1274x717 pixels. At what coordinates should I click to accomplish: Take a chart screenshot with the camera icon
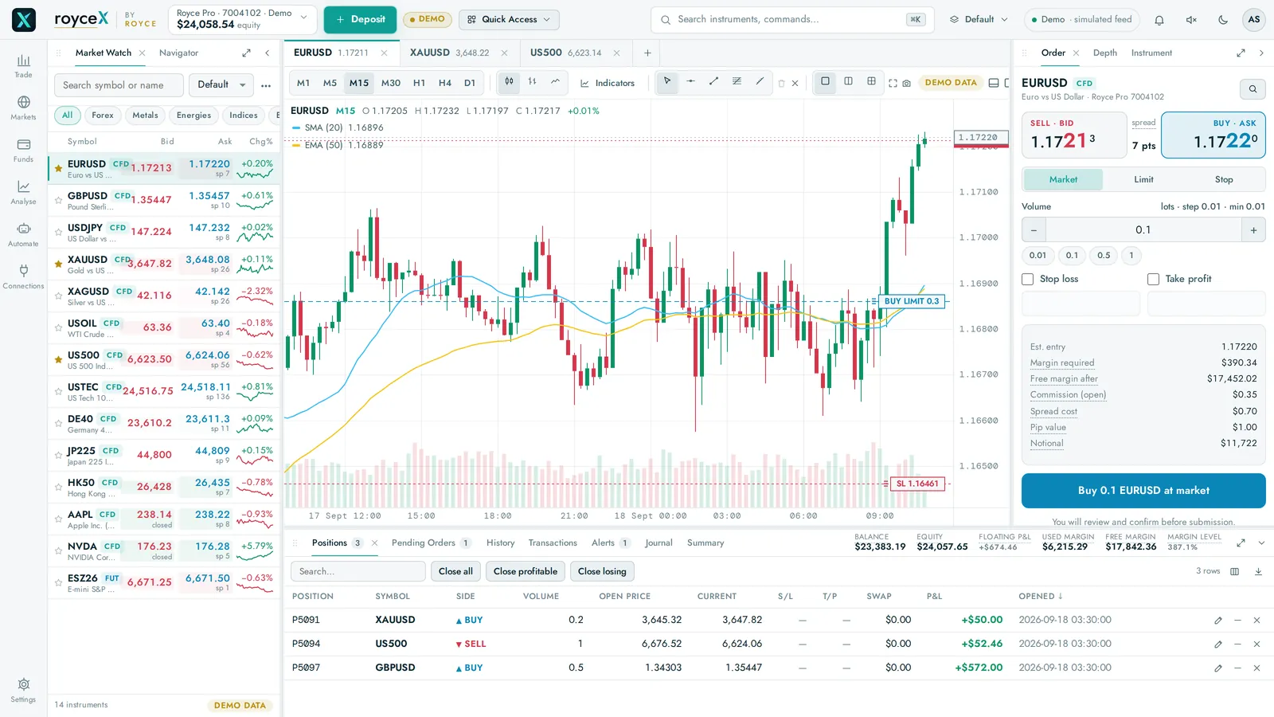906,83
